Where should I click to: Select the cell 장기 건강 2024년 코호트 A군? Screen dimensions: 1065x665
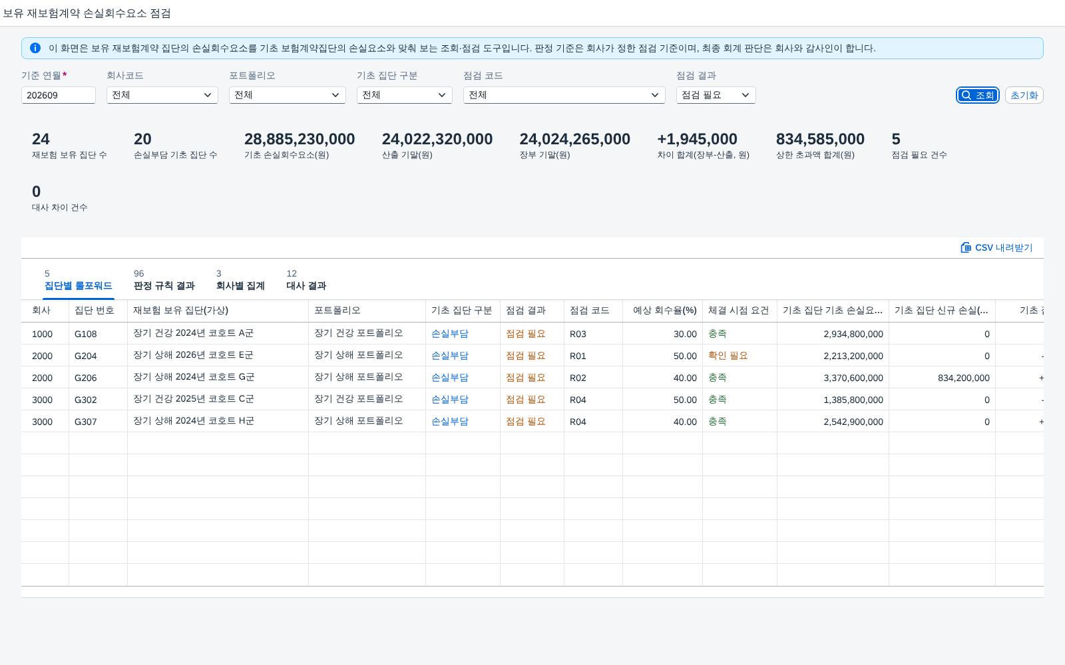coord(218,334)
